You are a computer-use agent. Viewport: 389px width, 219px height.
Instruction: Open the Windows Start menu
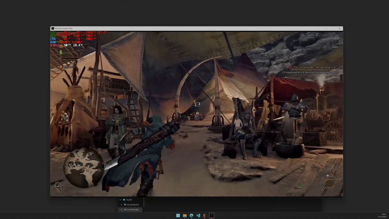click(178, 216)
